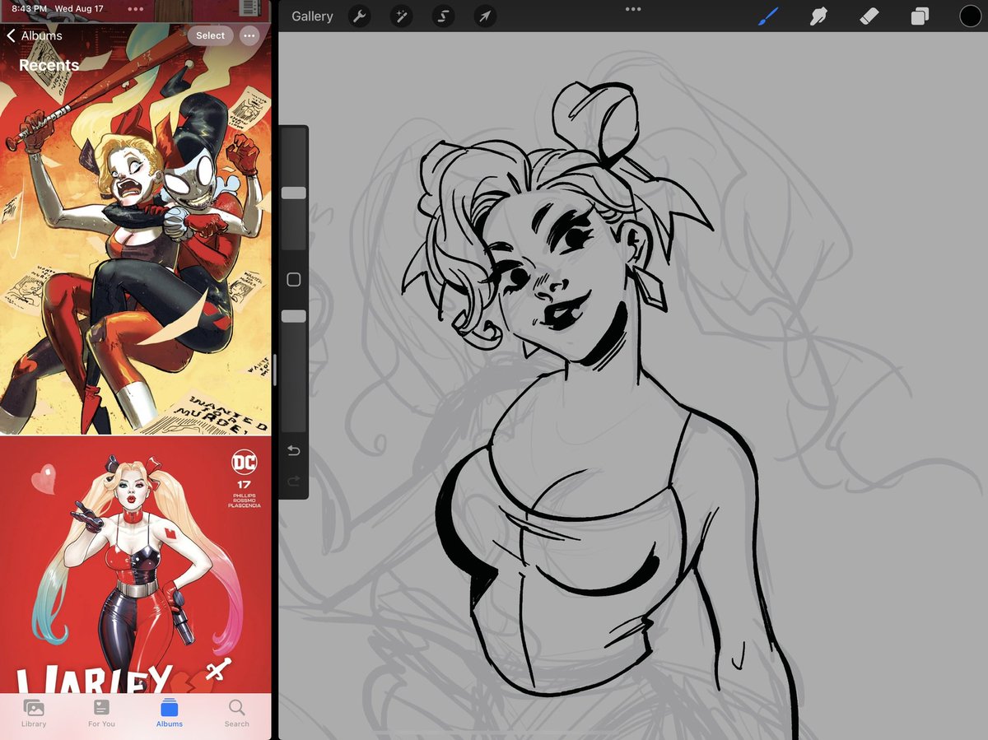This screenshot has height=740, width=988.
Task: Tap Select in Photos
Action: [x=210, y=35]
